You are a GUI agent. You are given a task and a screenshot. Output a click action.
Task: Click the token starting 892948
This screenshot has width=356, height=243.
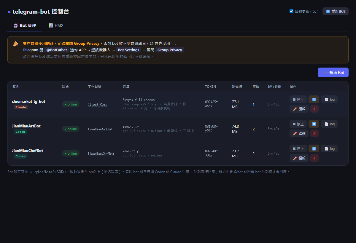[212, 153]
